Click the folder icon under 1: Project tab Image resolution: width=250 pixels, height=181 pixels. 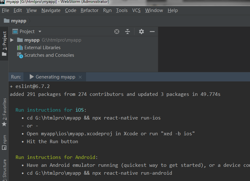tap(4, 54)
